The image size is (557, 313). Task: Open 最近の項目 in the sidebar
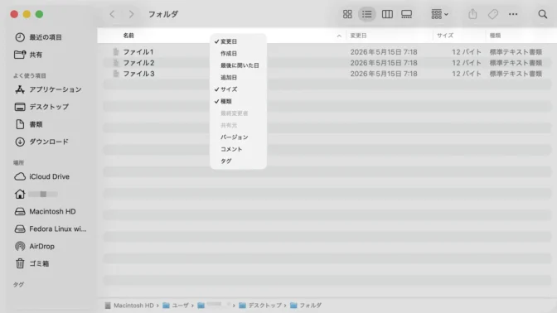[x=38, y=37]
